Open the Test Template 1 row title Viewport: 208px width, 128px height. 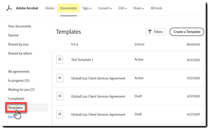(82, 60)
